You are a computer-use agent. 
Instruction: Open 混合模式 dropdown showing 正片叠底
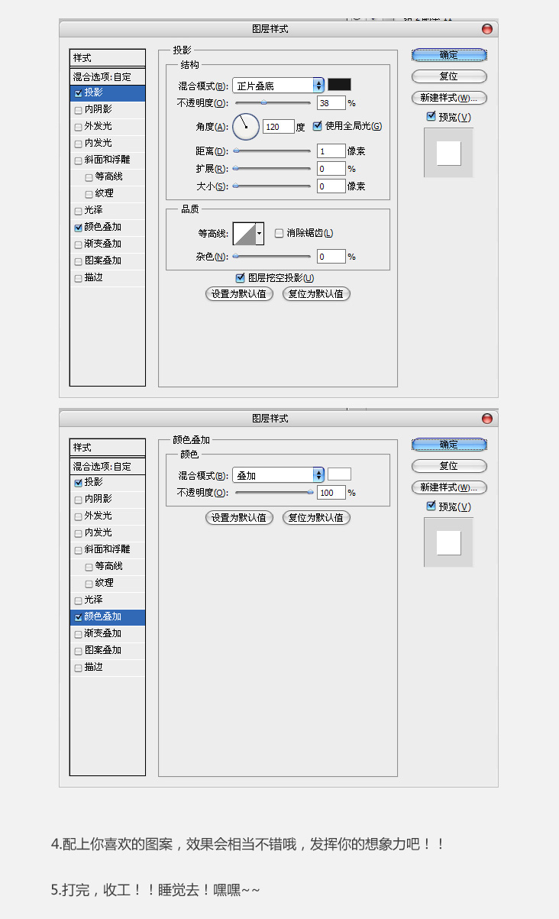[x=278, y=86]
